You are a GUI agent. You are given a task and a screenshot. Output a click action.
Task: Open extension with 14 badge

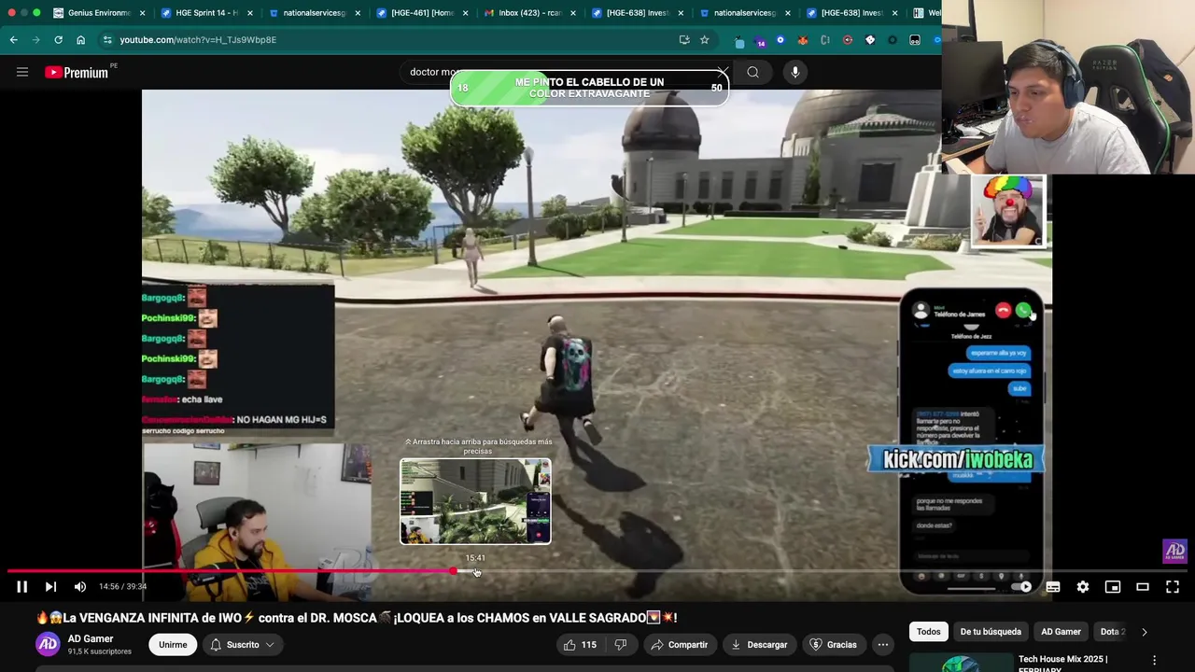coord(760,40)
